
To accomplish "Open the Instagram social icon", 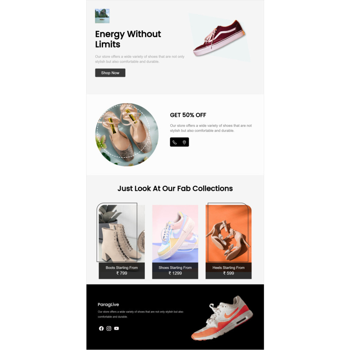I will (x=109, y=328).
